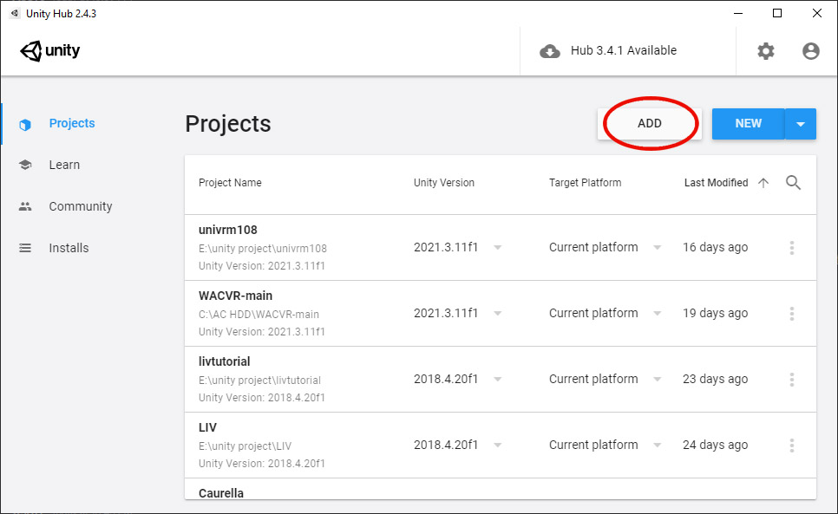The height and width of the screenshot is (514, 838).
Task: Switch to the Learn tab
Action: coord(64,165)
